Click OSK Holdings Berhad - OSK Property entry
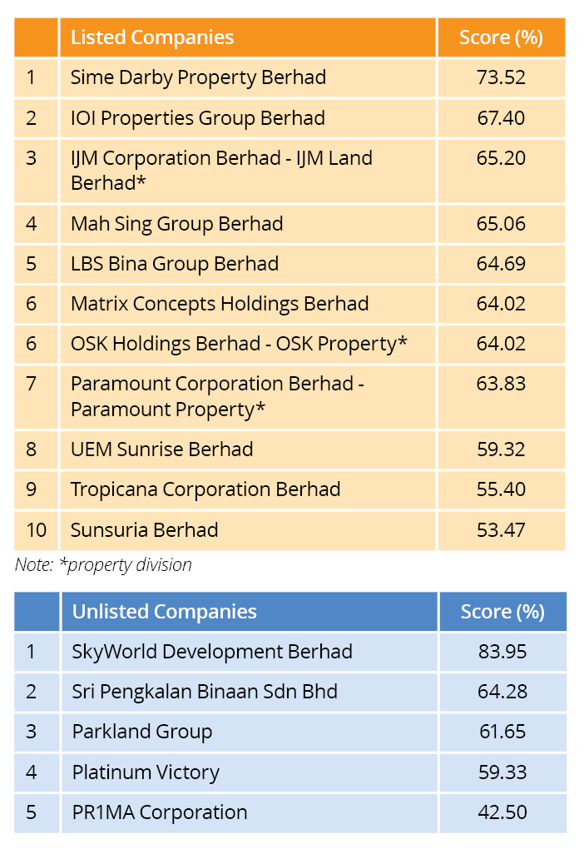Screen dimensions: 584x859 pos(239,344)
